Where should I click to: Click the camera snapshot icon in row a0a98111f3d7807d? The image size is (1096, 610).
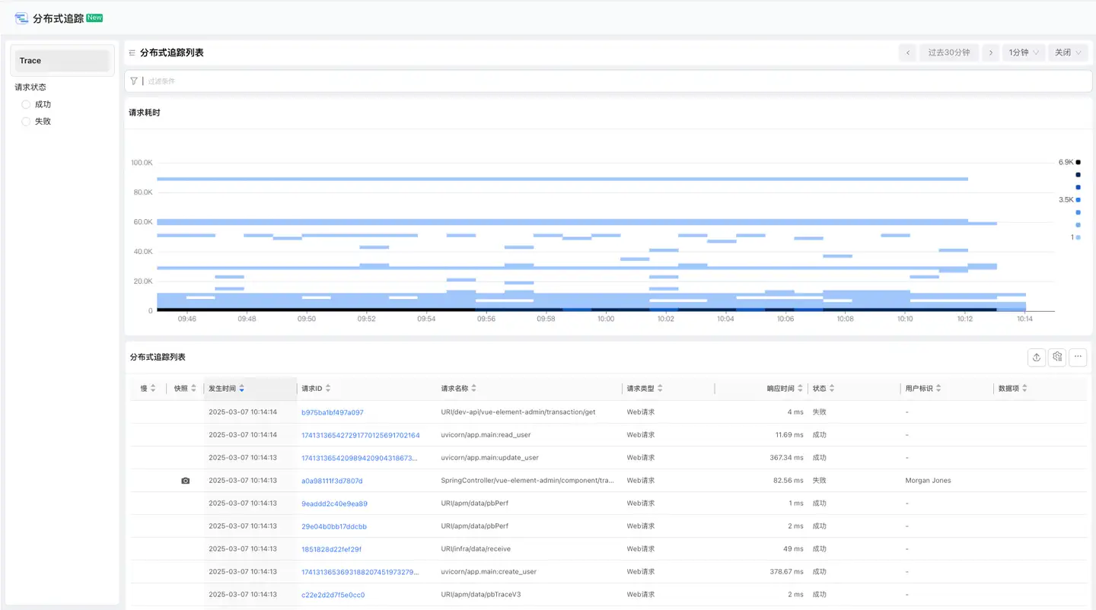(185, 481)
